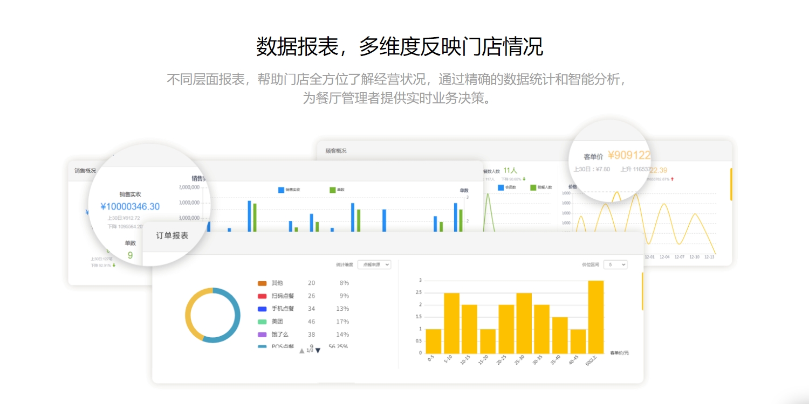809x404 pixels.
Task: Toggle the orange 其他 legend swatch
Action: 262,283
